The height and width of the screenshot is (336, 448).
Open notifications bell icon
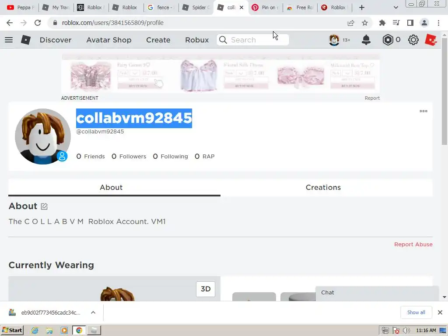(366, 40)
